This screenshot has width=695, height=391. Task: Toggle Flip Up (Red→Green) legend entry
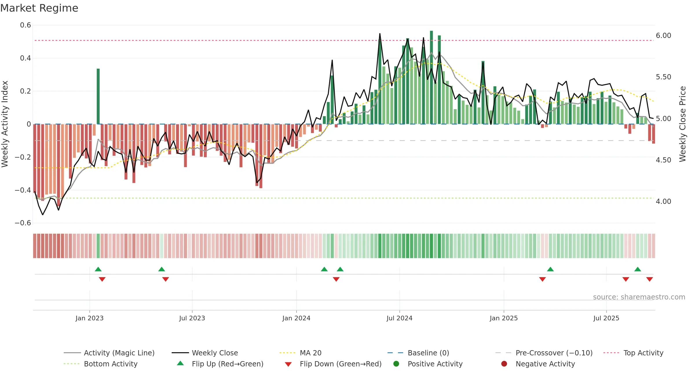[x=220, y=364]
